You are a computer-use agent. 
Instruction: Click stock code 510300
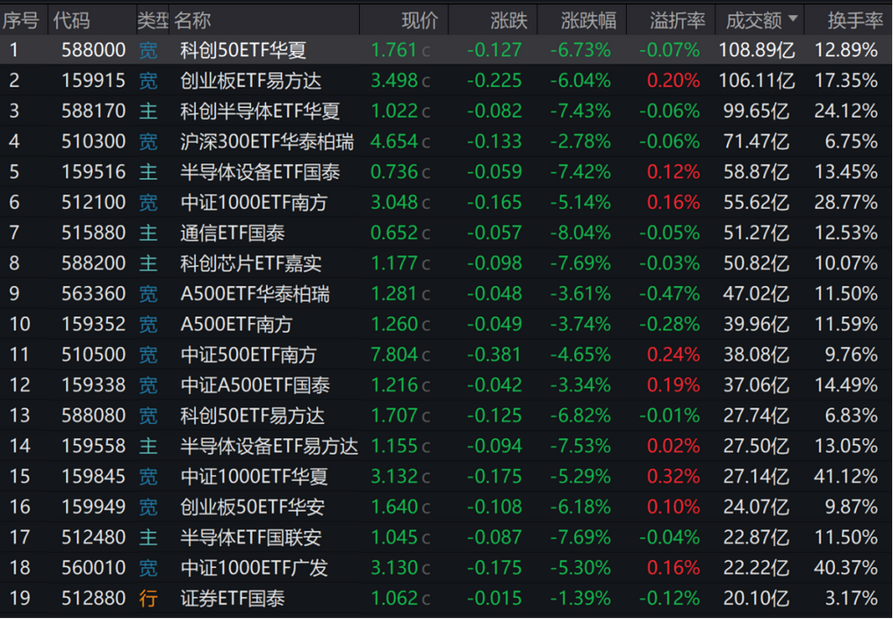coord(94,142)
